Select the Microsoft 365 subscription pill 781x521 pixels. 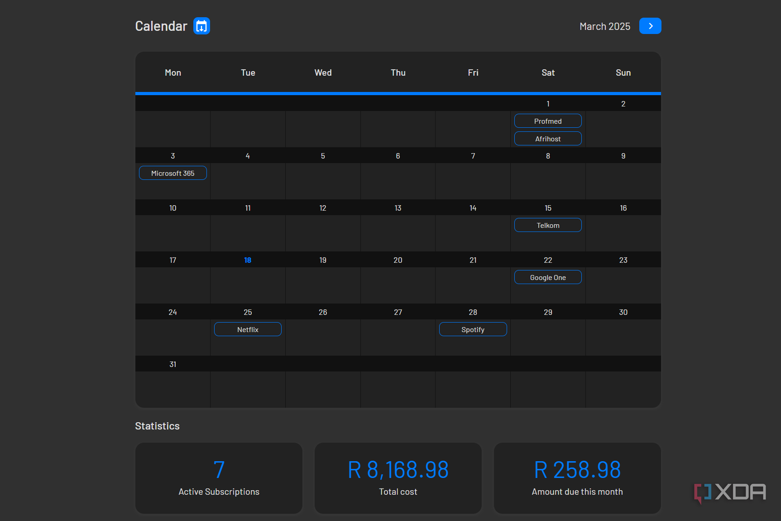(173, 173)
